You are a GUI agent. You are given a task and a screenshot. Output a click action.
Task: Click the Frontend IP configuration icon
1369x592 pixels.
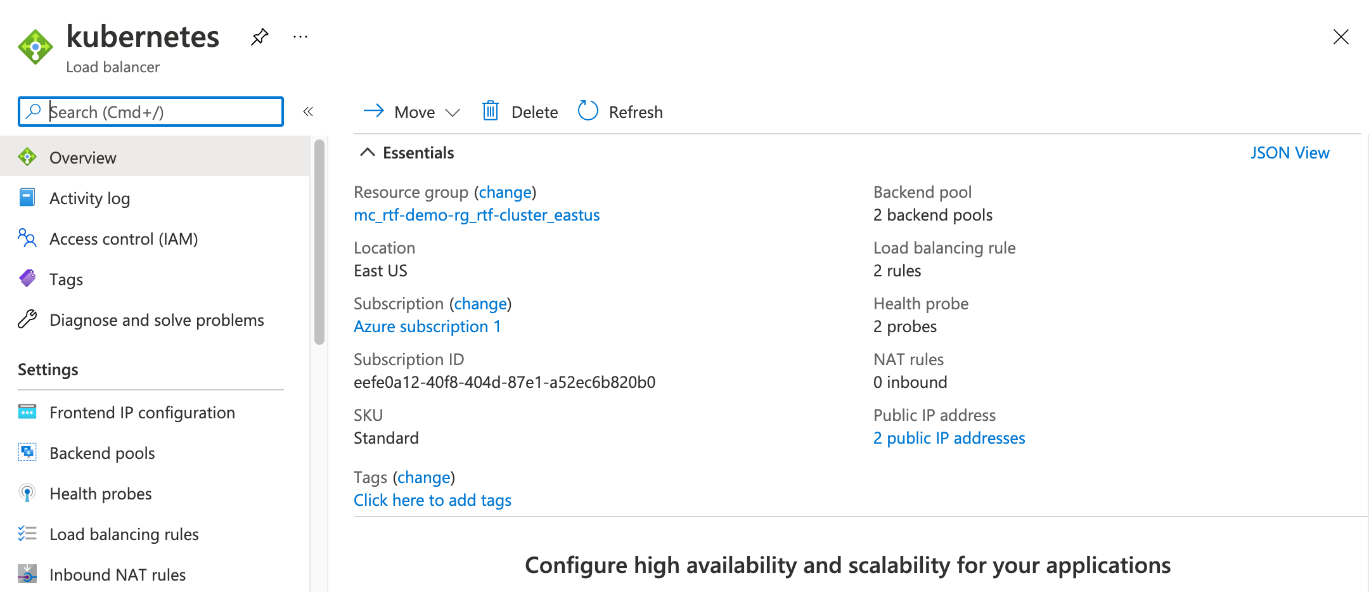(x=27, y=411)
